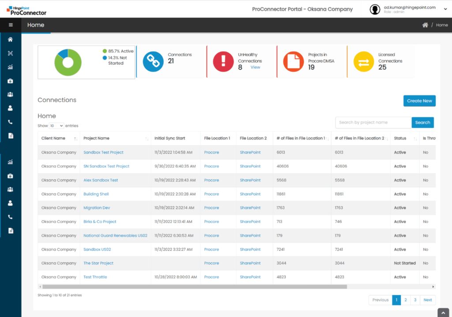The height and width of the screenshot is (317, 452).
Task: Focus the Search by project name field
Action: point(373,123)
